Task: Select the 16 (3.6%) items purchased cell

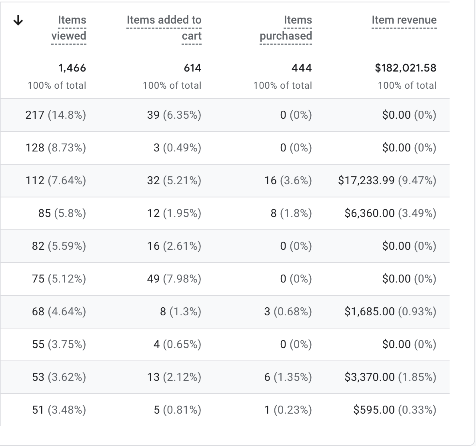Action: coord(288,181)
